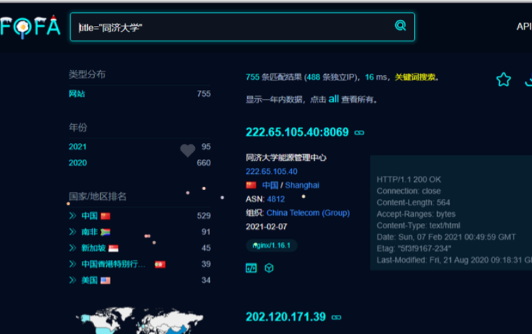The width and height of the screenshot is (532, 334).
Task: Click the cube component icon
Action: [x=269, y=268]
